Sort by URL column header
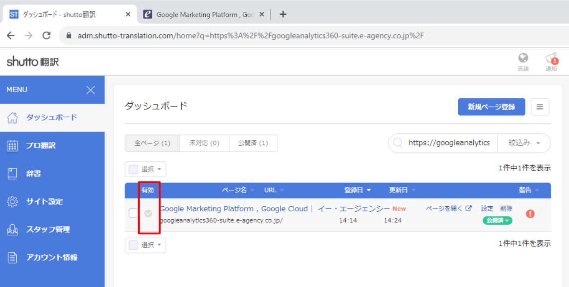The width and height of the screenshot is (569, 287). point(274,190)
